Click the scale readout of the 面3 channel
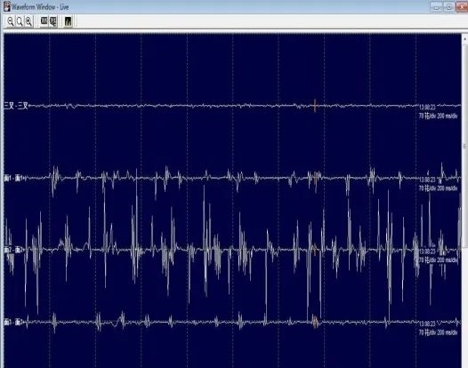The image size is (468, 368). pos(438,332)
